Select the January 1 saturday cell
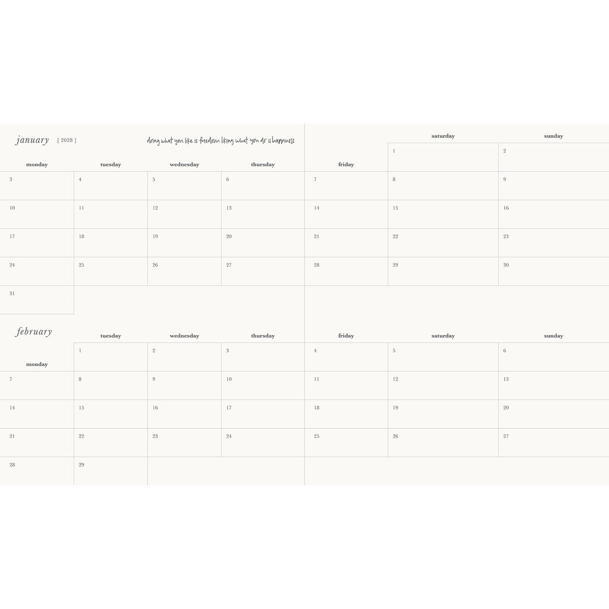 (443, 157)
